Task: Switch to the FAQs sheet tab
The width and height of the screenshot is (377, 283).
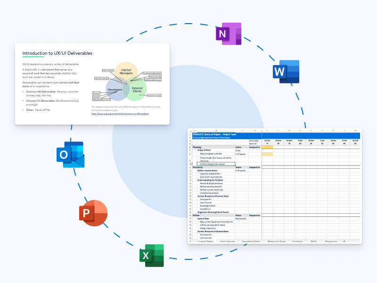Action: (x=313, y=241)
